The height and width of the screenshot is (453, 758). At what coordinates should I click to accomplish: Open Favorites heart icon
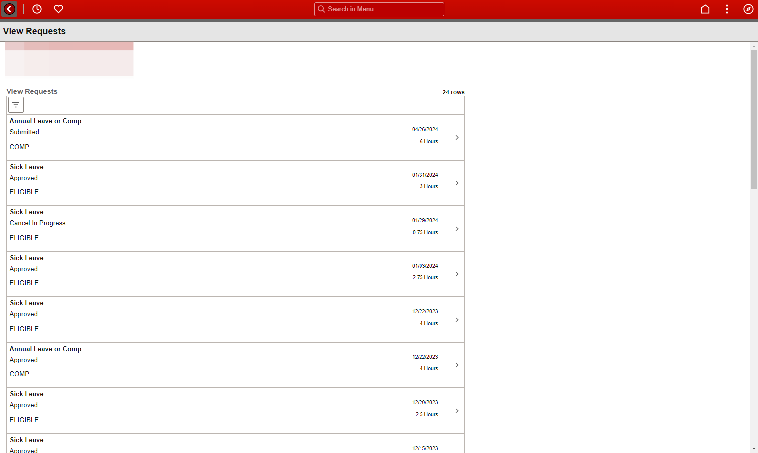pyautogui.click(x=58, y=9)
